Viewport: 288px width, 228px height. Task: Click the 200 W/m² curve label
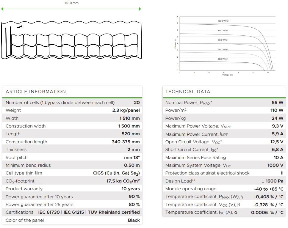coord(223,59)
